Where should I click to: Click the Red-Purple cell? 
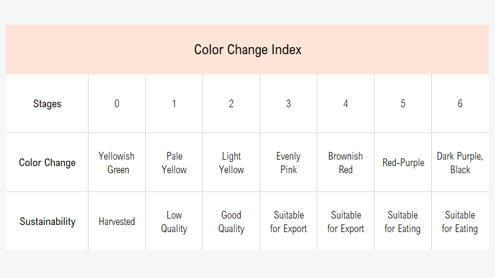click(x=403, y=163)
